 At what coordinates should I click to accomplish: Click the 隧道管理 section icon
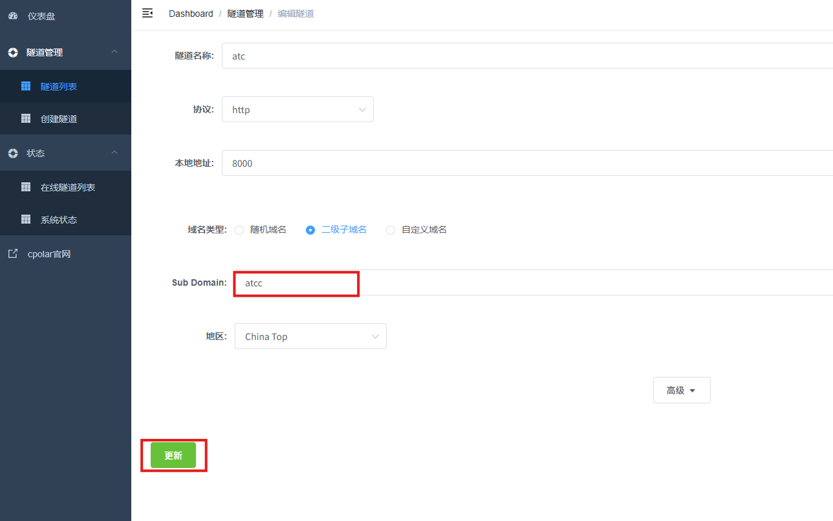[x=13, y=52]
